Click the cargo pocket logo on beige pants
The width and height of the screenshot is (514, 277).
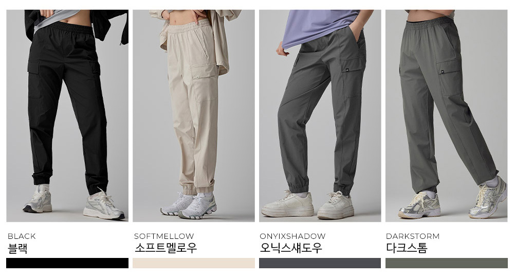tap(198, 77)
